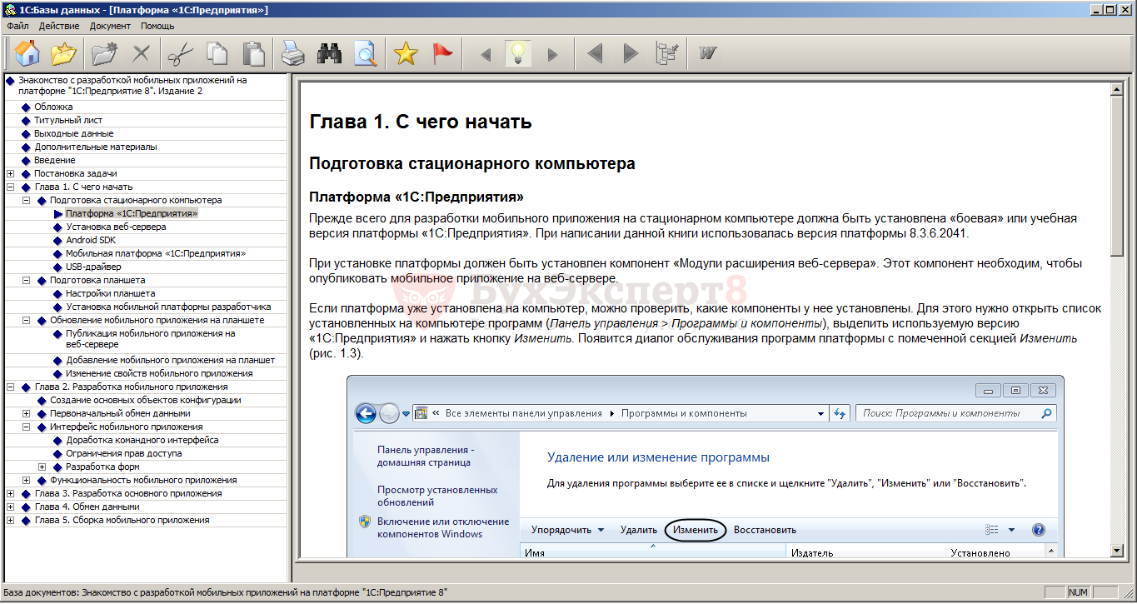
Task: Select the book title root tree item
Action: pyautogui.click(x=132, y=86)
